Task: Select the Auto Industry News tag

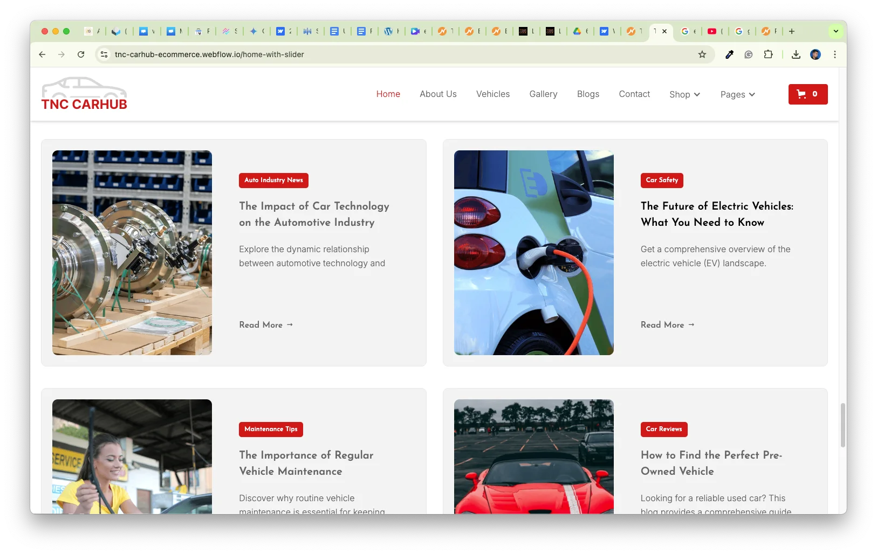Action: coord(273,180)
